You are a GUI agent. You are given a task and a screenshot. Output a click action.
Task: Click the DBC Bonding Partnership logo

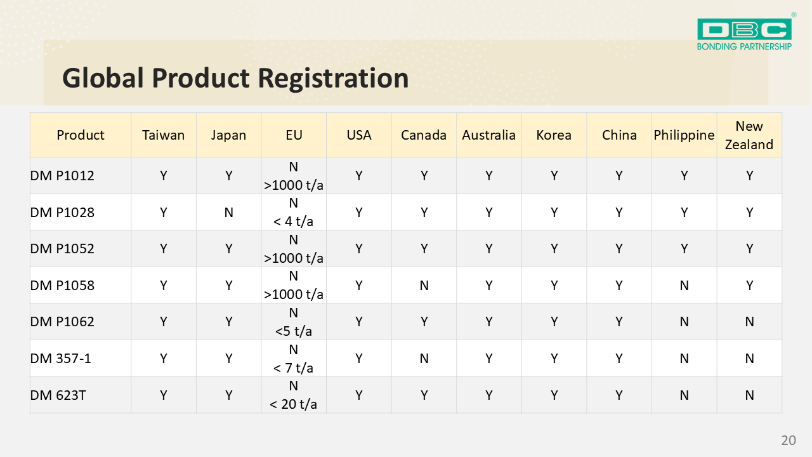point(744,34)
